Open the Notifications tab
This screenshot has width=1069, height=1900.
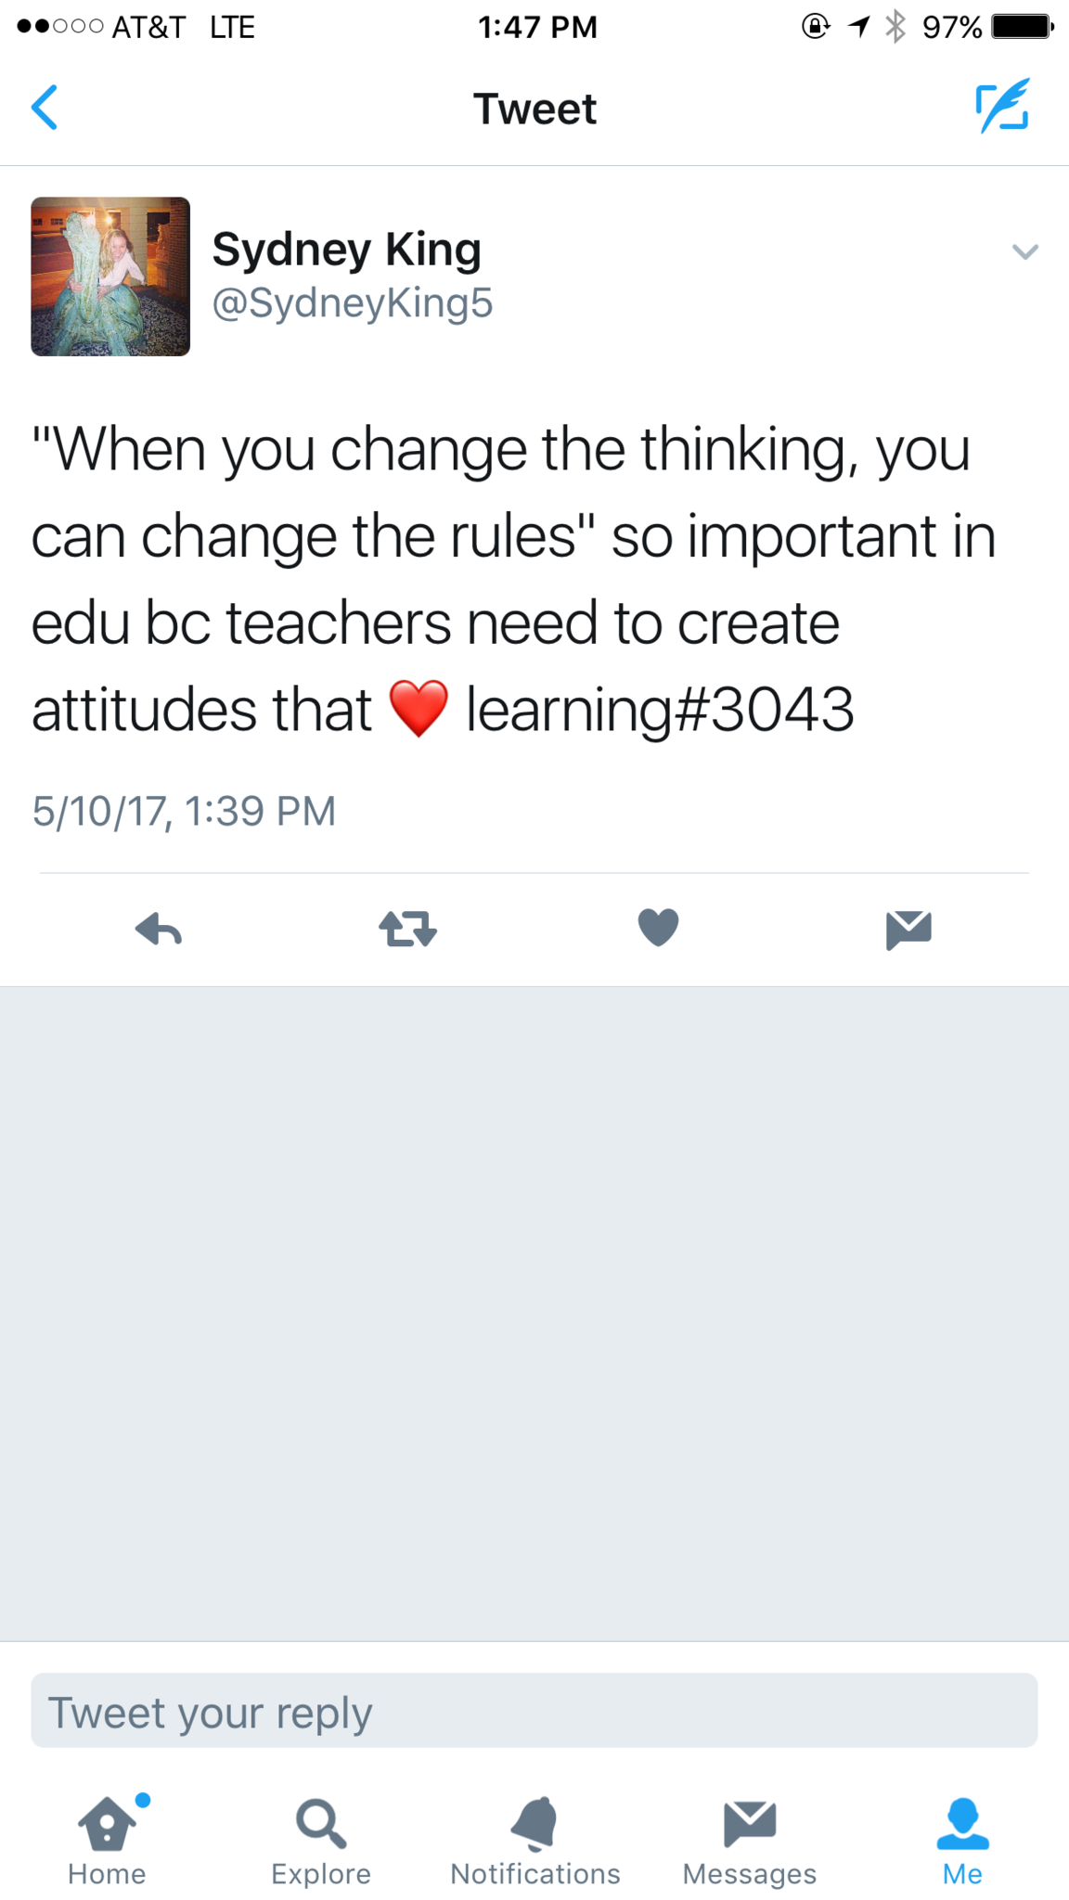point(535,1841)
